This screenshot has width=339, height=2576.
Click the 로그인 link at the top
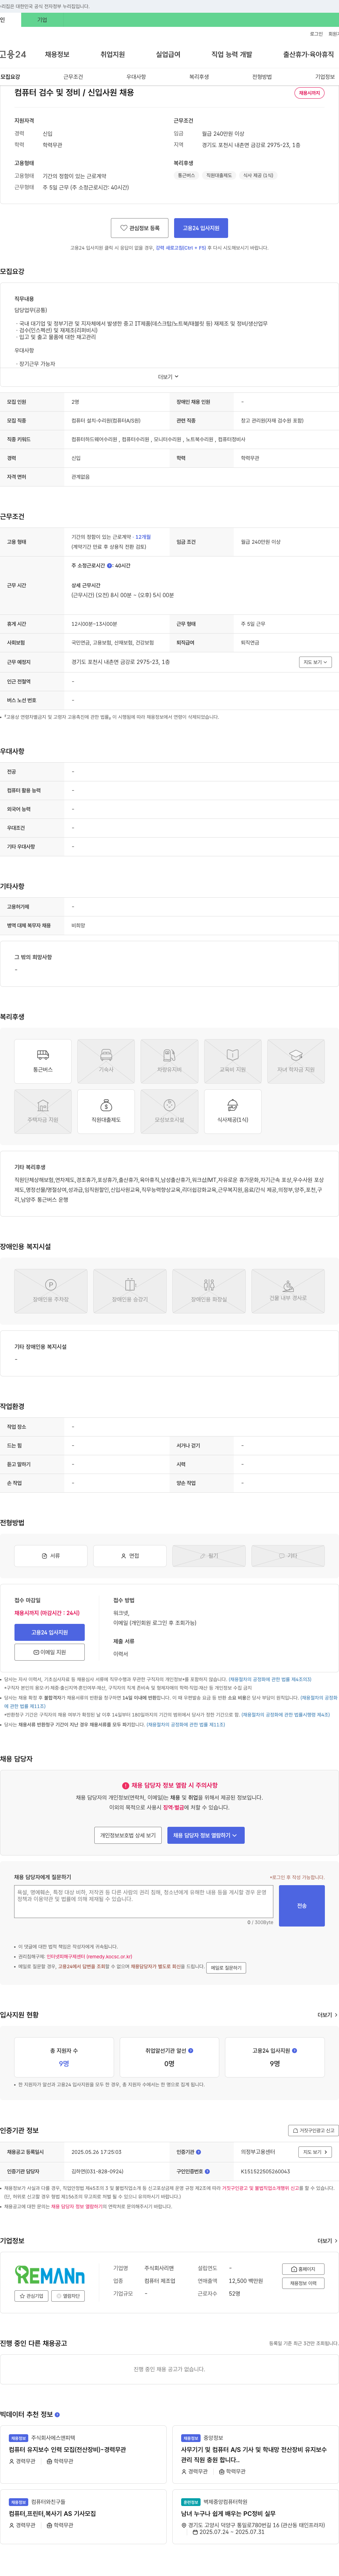point(316,34)
